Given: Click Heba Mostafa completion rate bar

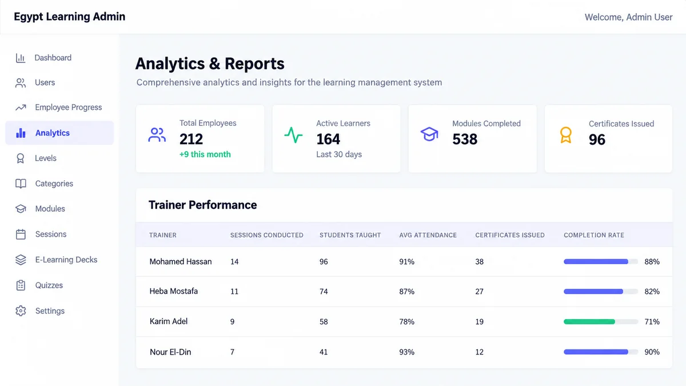Looking at the screenshot, I should pyautogui.click(x=601, y=292).
